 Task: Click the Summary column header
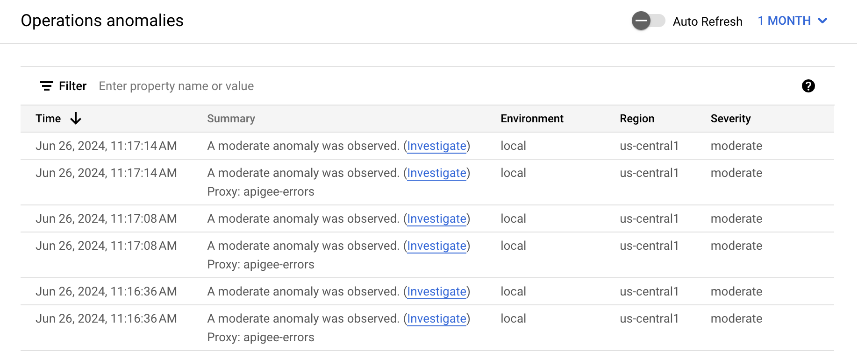pyautogui.click(x=231, y=119)
